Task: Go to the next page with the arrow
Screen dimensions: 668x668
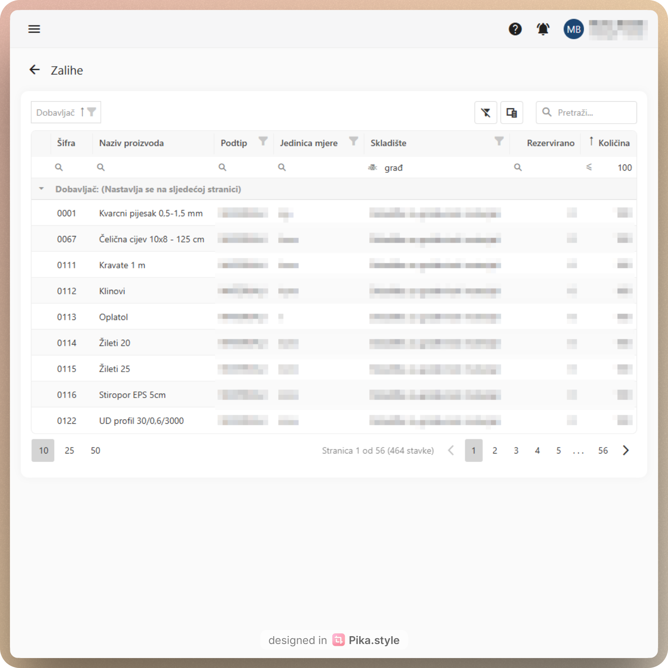Action: [x=626, y=451]
